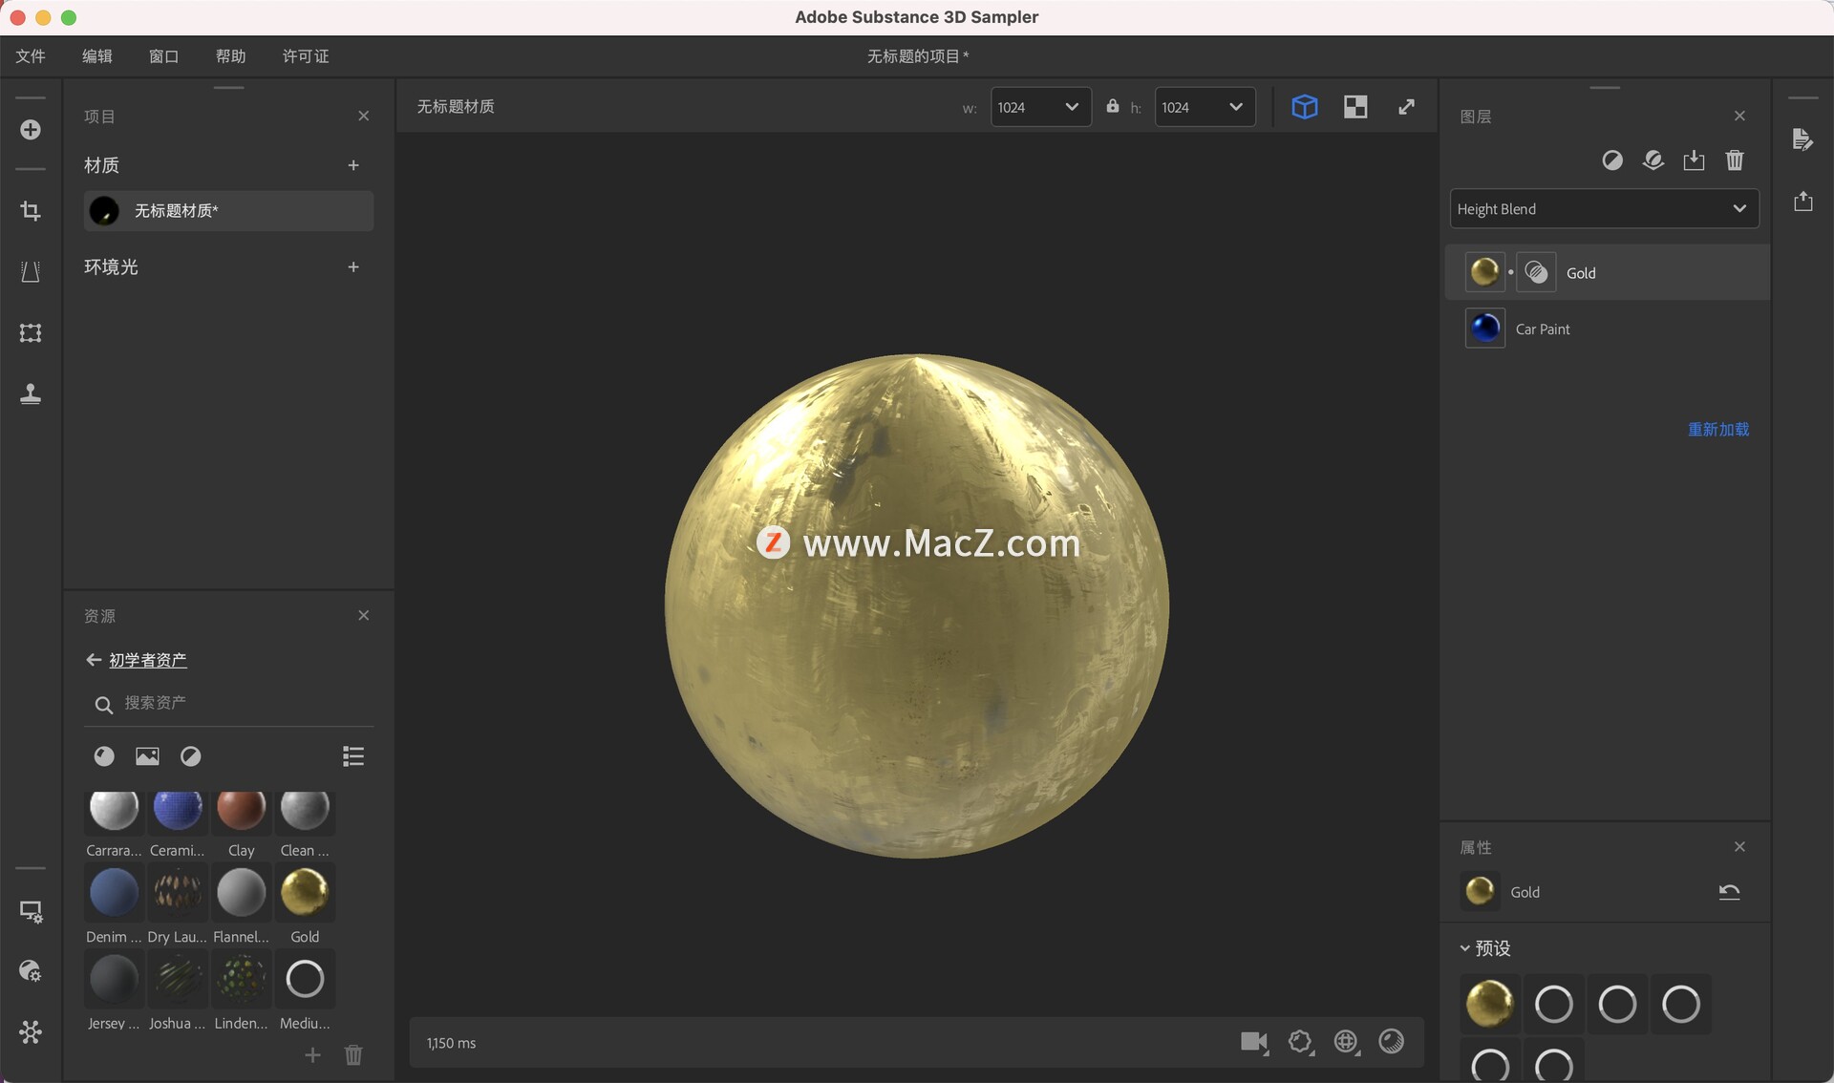This screenshot has height=1083, width=1834.
Task: Open the Stamp tool in the sidebar
Action: (x=31, y=394)
